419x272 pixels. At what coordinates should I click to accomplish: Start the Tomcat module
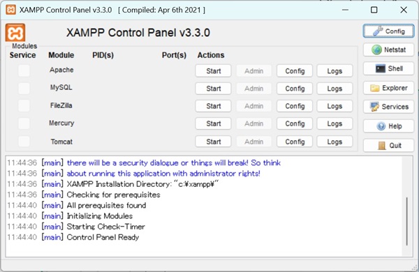click(x=213, y=142)
